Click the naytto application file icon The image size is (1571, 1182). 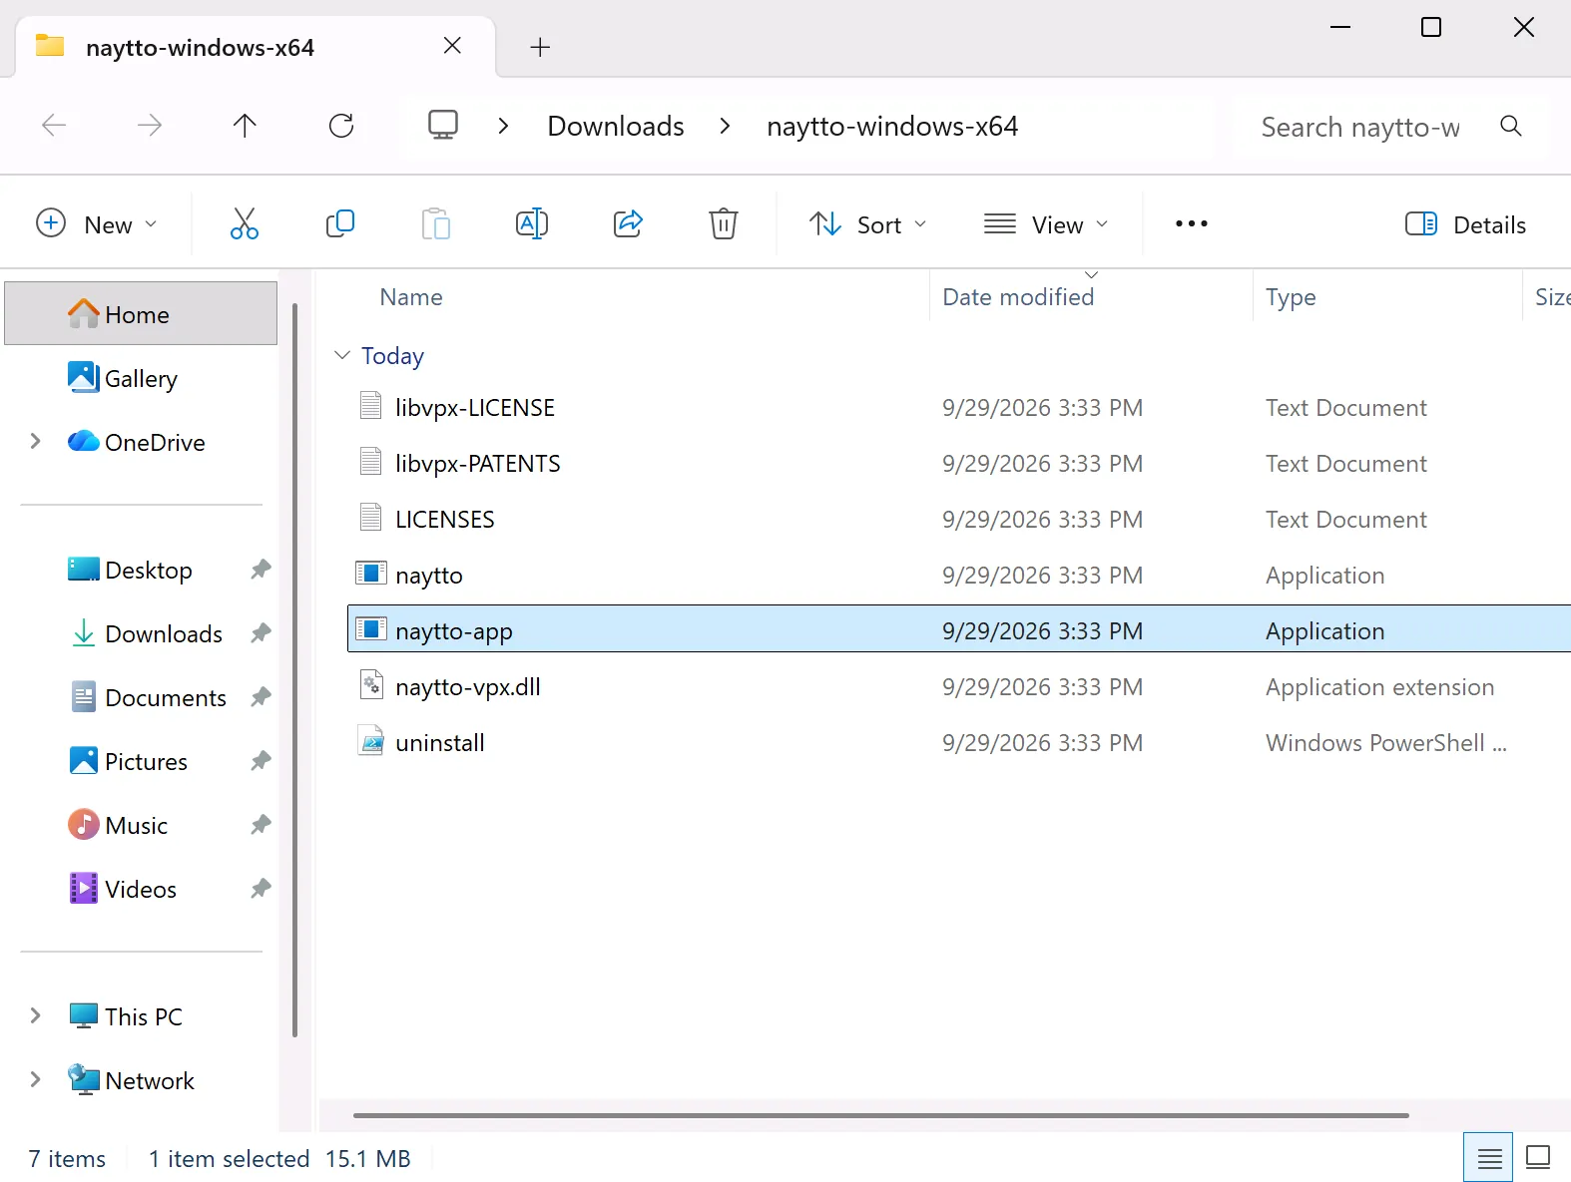click(371, 574)
